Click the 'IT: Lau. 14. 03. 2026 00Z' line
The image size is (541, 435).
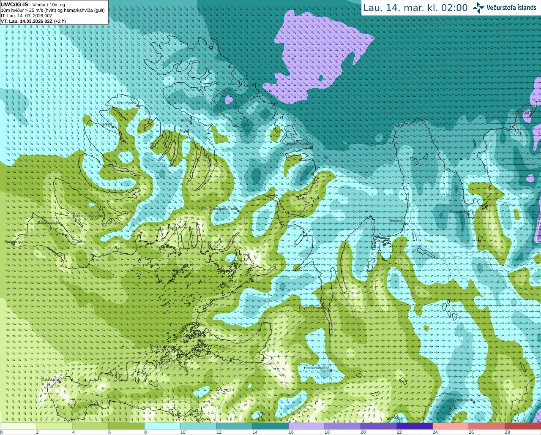click(27, 16)
